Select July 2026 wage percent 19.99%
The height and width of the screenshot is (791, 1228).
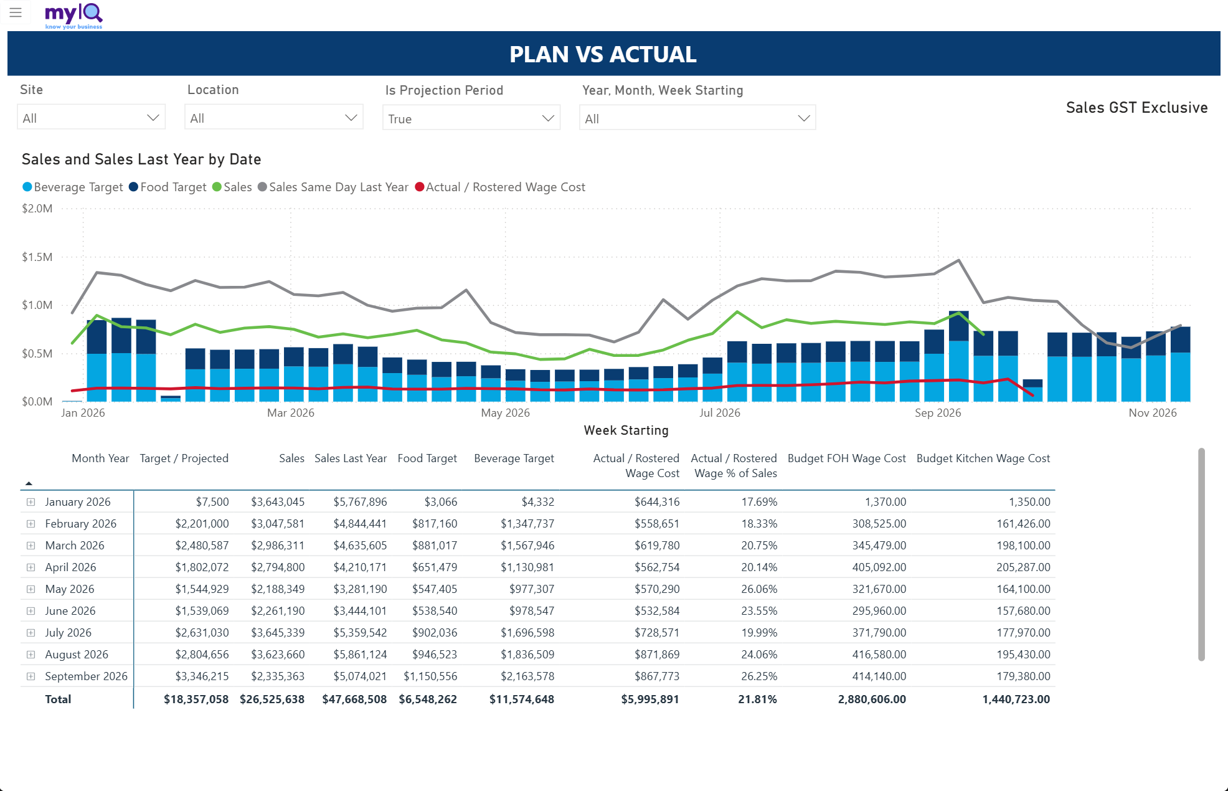click(759, 633)
